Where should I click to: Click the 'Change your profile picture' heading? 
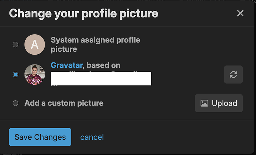84,14
